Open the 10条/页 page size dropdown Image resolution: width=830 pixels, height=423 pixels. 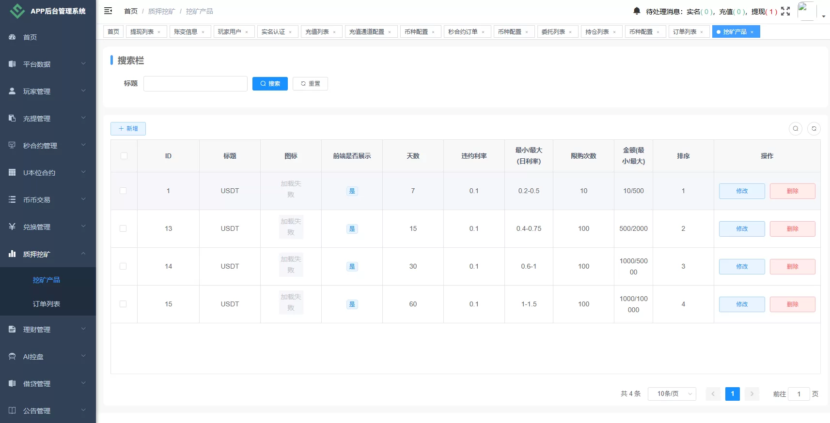[672, 394]
